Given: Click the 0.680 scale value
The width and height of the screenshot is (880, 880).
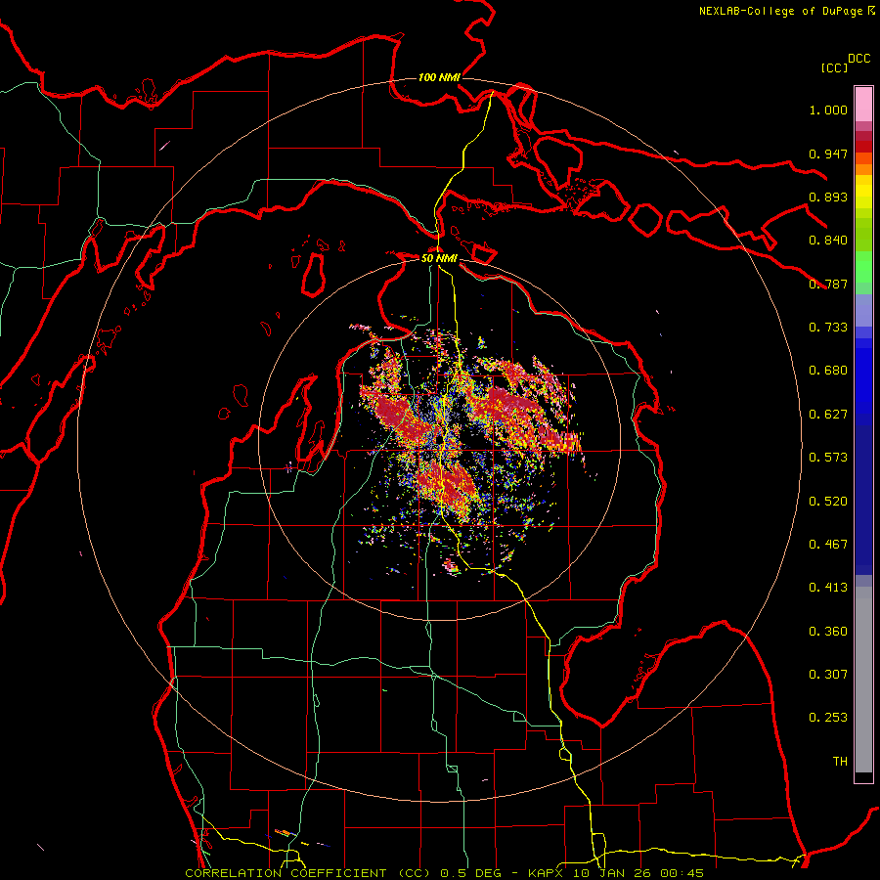Looking at the screenshot, I should 828,371.
